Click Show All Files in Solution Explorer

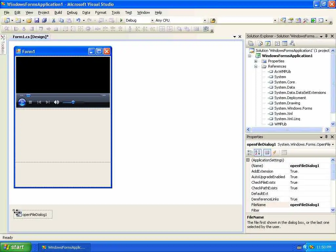point(260,44)
